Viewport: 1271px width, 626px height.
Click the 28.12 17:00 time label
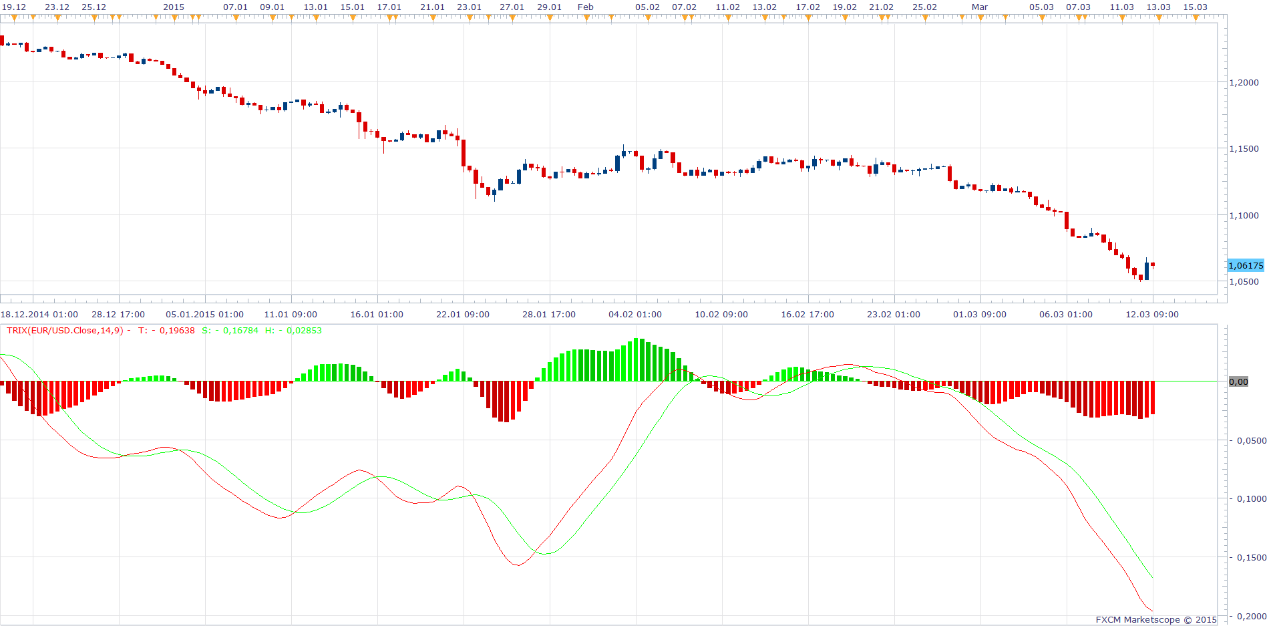118,315
